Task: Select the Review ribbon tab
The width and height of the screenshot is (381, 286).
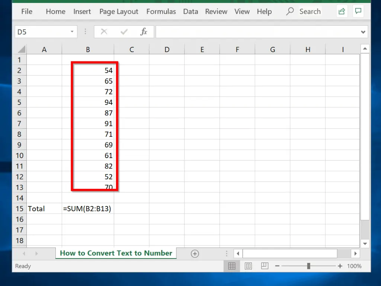Action: [x=216, y=12]
